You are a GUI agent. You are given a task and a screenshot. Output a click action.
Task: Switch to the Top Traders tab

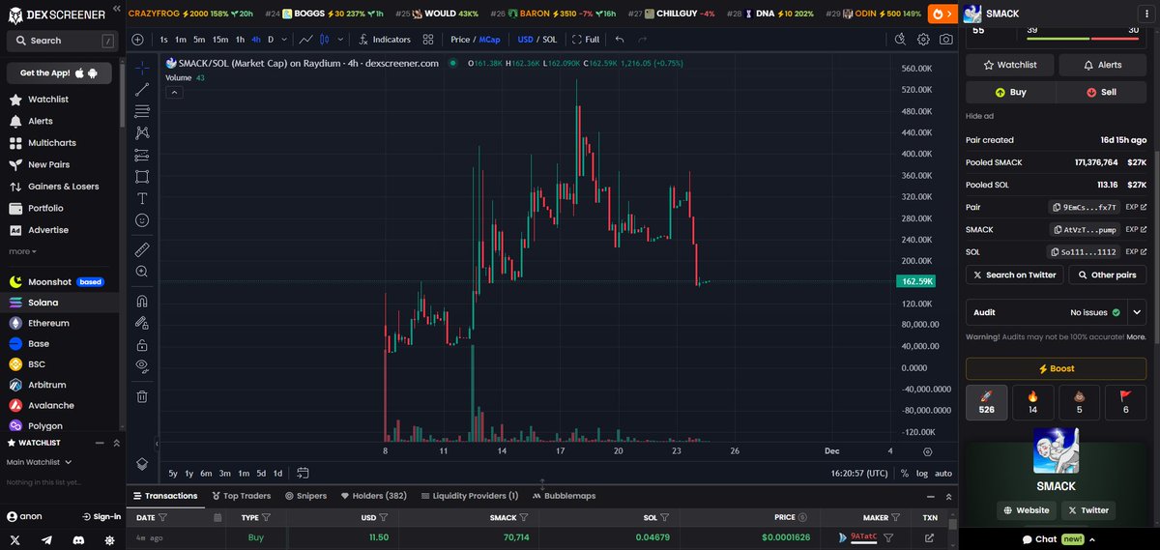pos(242,496)
